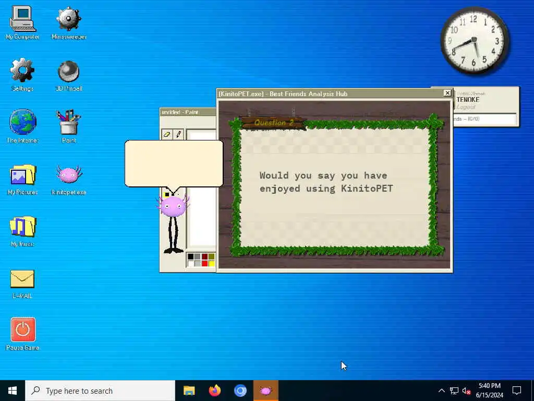Select the Eraser tool in Paint
The height and width of the screenshot is (401, 534).
pos(167,134)
